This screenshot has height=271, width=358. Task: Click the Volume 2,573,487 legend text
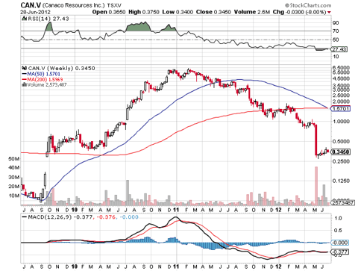pos(47,84)
